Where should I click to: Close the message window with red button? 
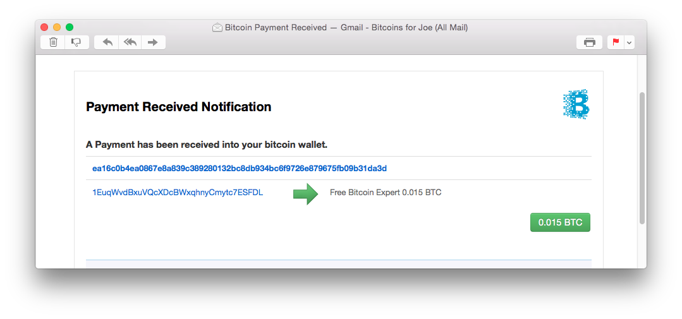pos(44,27)
